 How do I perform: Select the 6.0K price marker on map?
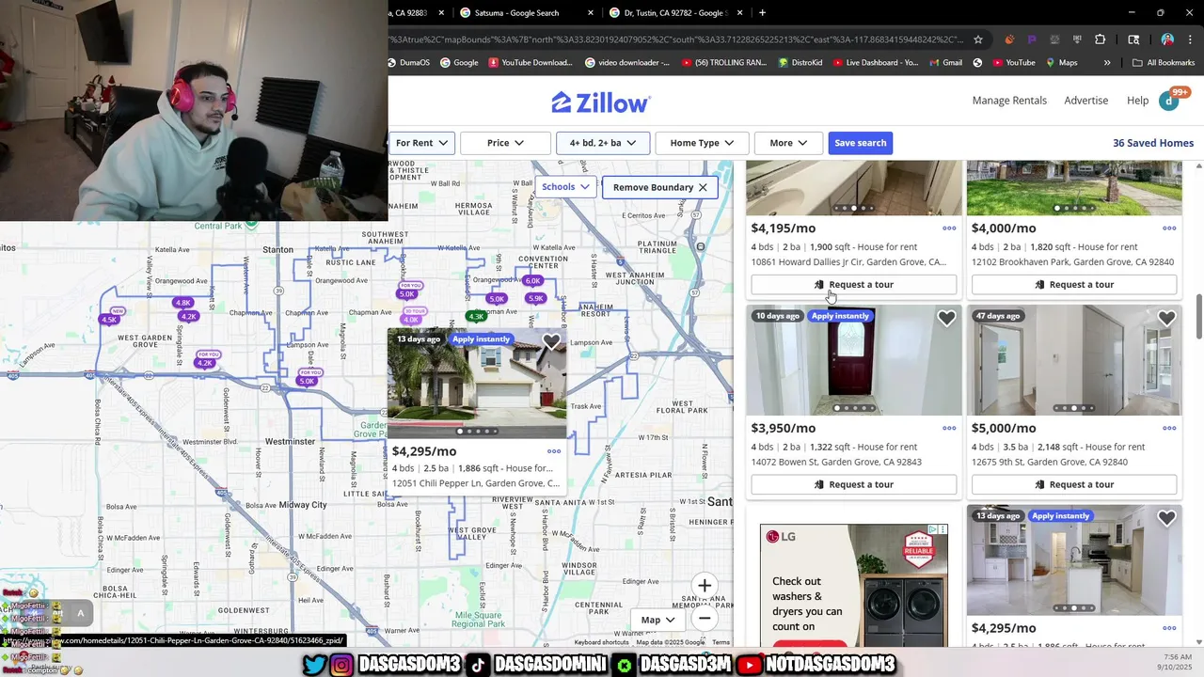[533, 281]
